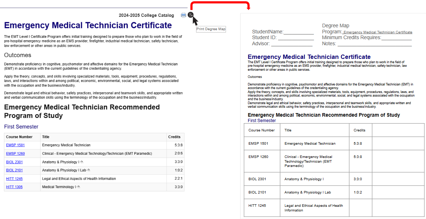This screenshot has height=219, width=426.
Task: Click Recommended Program of Study heading in degree map
Action: [324, 115]
